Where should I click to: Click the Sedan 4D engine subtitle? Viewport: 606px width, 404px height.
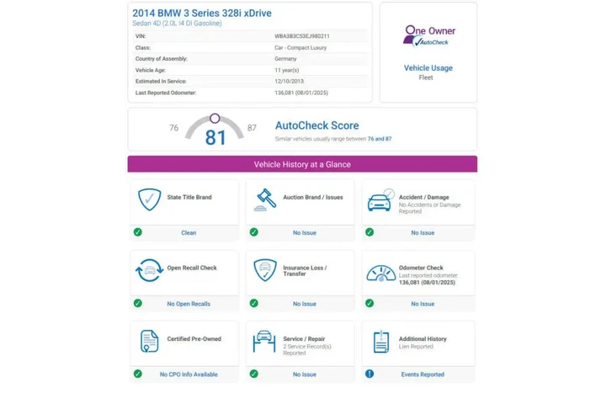177,24
